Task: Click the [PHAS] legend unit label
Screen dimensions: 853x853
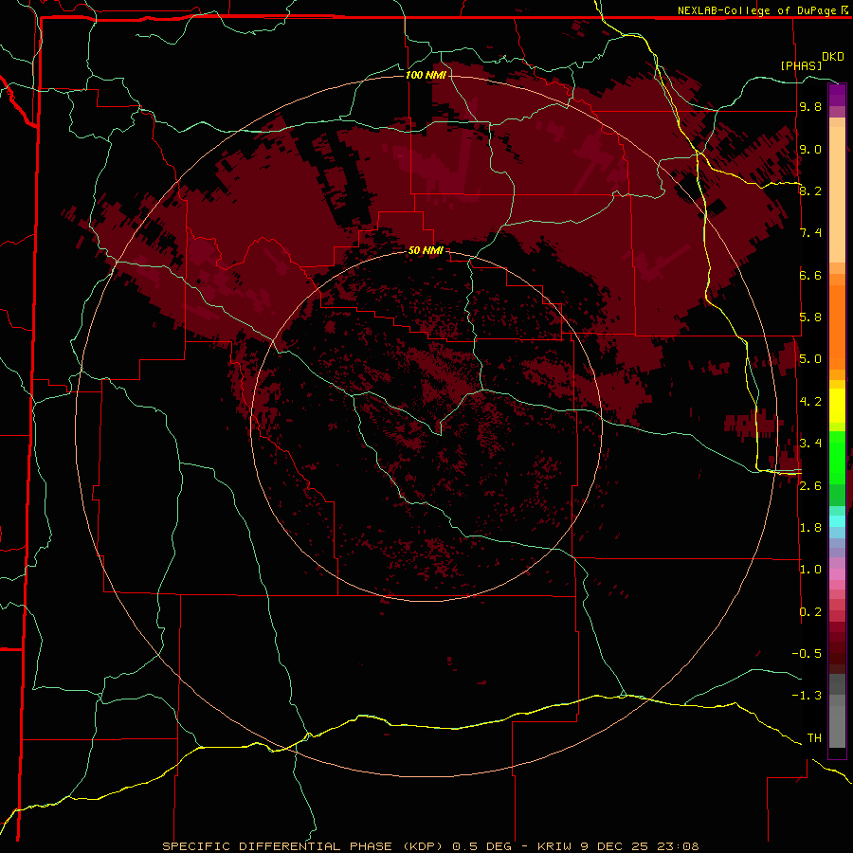Action: (801, 65)
